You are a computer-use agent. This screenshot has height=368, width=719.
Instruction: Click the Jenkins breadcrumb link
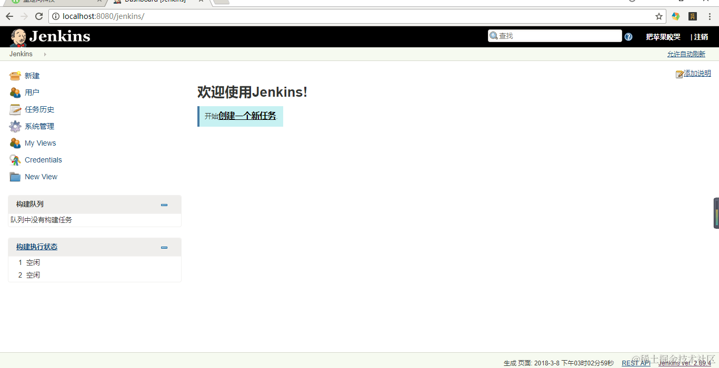click(21, 54)
